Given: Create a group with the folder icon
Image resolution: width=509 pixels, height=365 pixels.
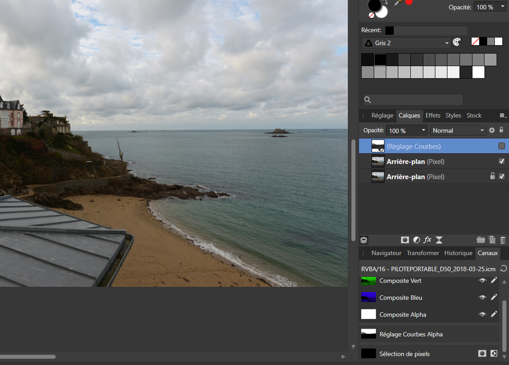Looking at the screenshot, I should coord(481,240).
